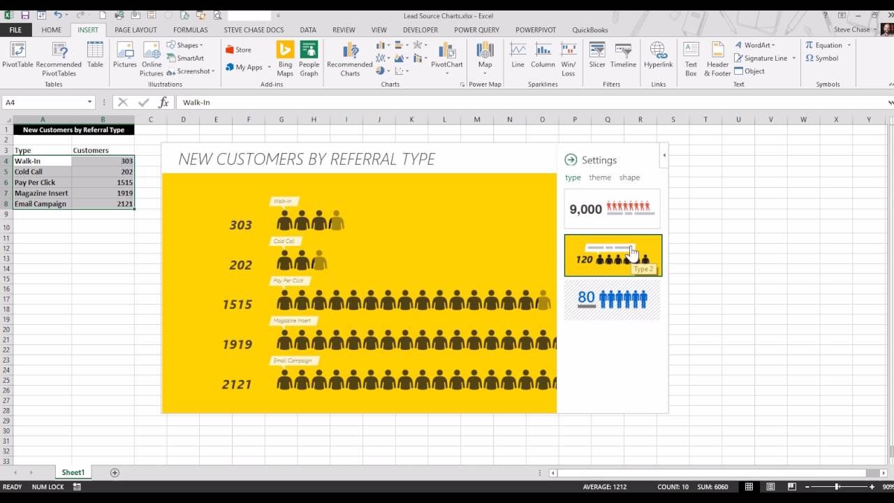Launch People Graph add-in
This screenshot has width=894, height=503.
pyautogui.click(x=309, y=58)
